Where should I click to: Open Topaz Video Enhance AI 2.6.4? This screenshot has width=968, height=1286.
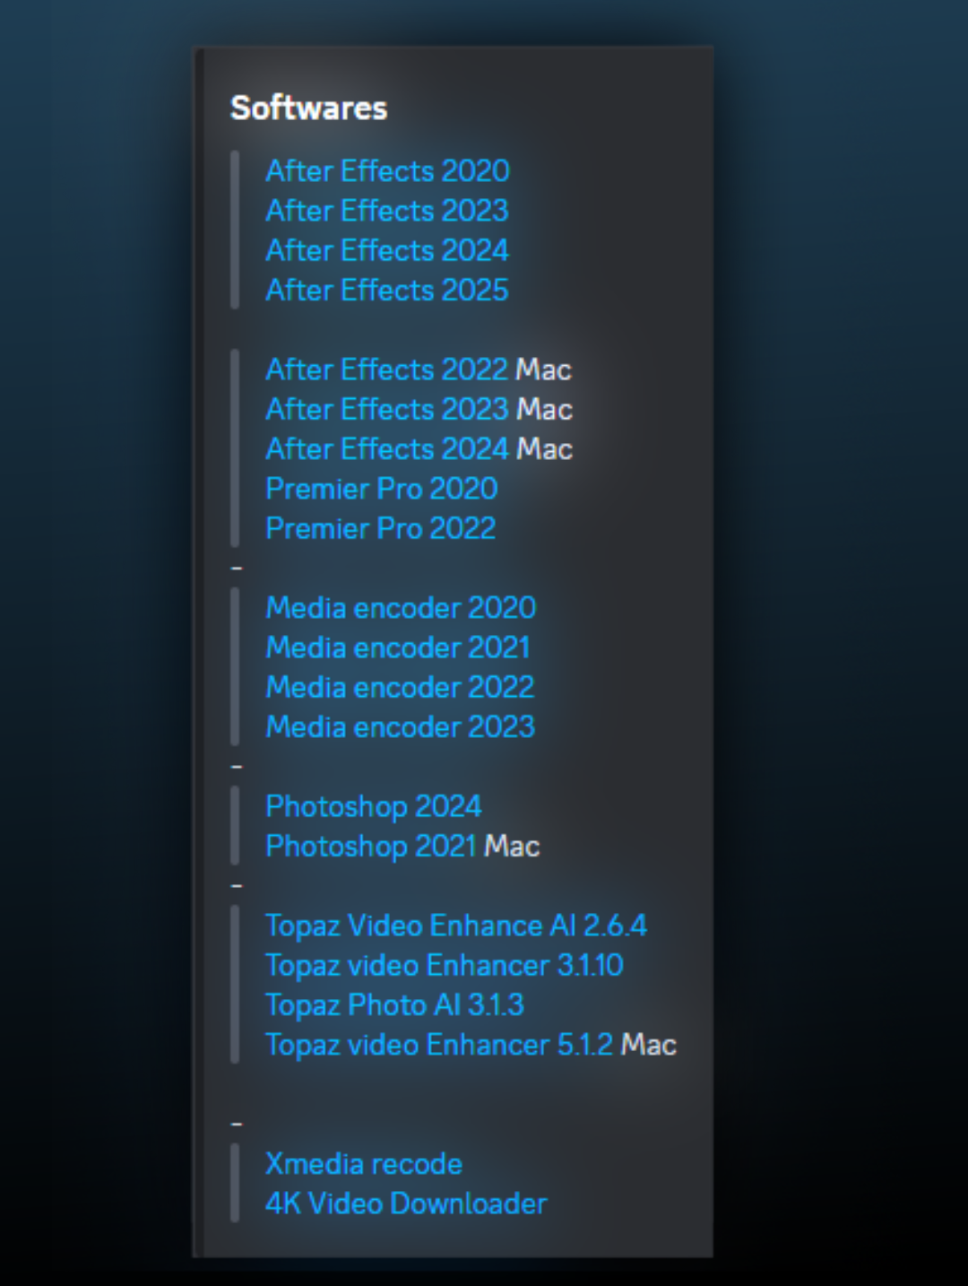456,925
